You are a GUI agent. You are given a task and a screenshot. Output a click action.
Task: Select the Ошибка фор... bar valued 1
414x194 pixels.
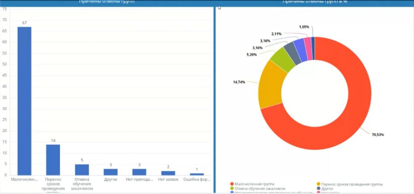point(197,174)
